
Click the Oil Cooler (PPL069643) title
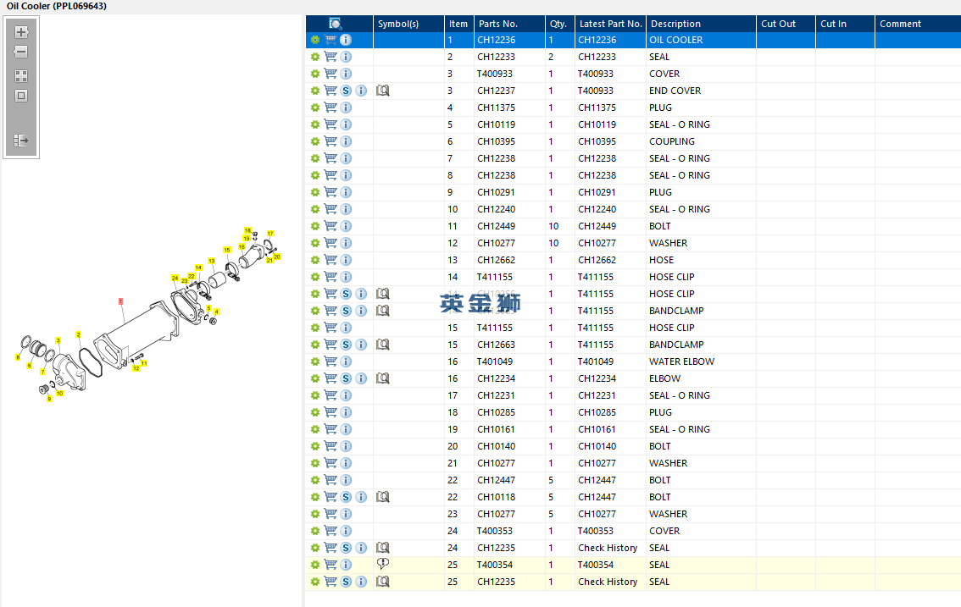pos(57,6)
